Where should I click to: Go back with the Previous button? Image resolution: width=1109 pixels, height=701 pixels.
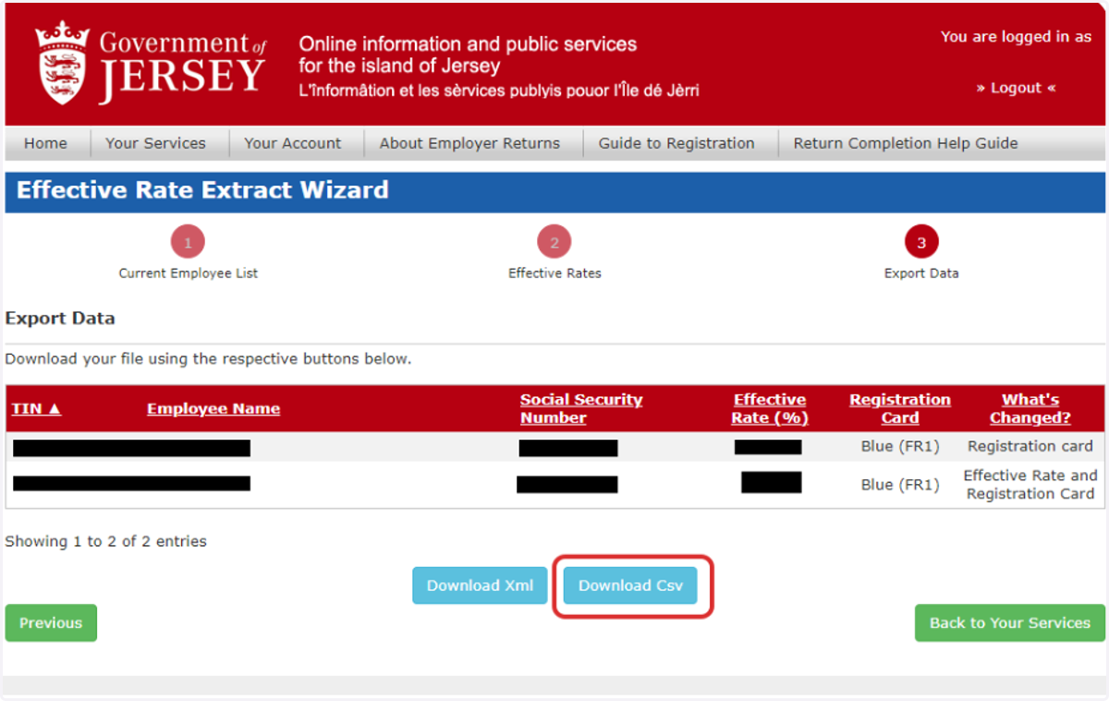coord(51,622)
